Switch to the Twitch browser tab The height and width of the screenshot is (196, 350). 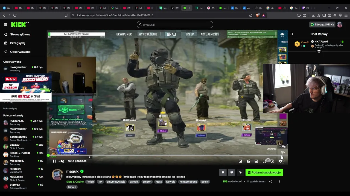[306, 8]
